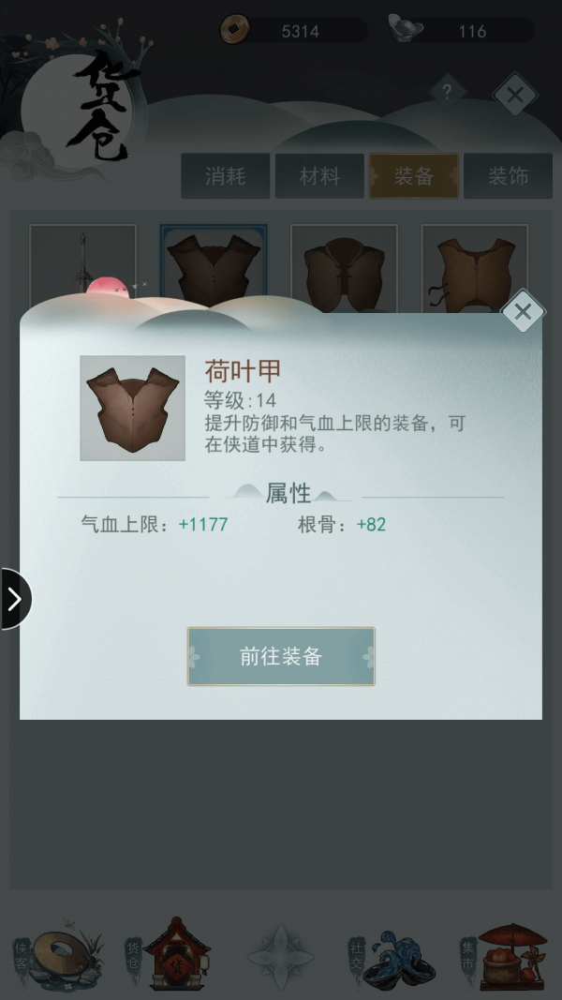This screenshot has width=562, height=1000.
Task: Switch to the 材料 materials tab
Action: 319,176
